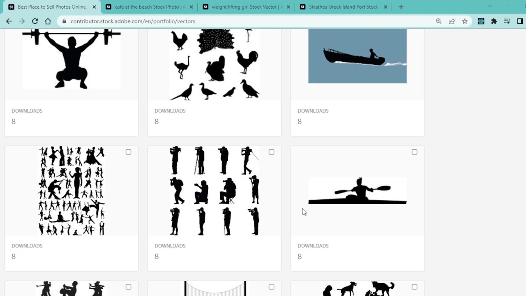526x296 pixels.
Task: Close the 'weight lifting girl' tab
Action: pyautogui.click(x=288, y=7)
